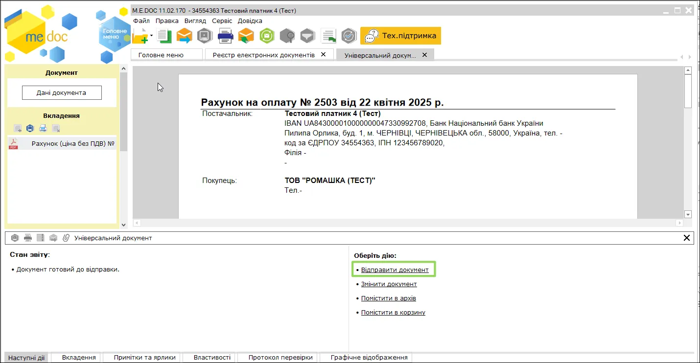700x363 pixels.
Task: Click the Помістити в корзину link
Action: [x=393, y=312]
